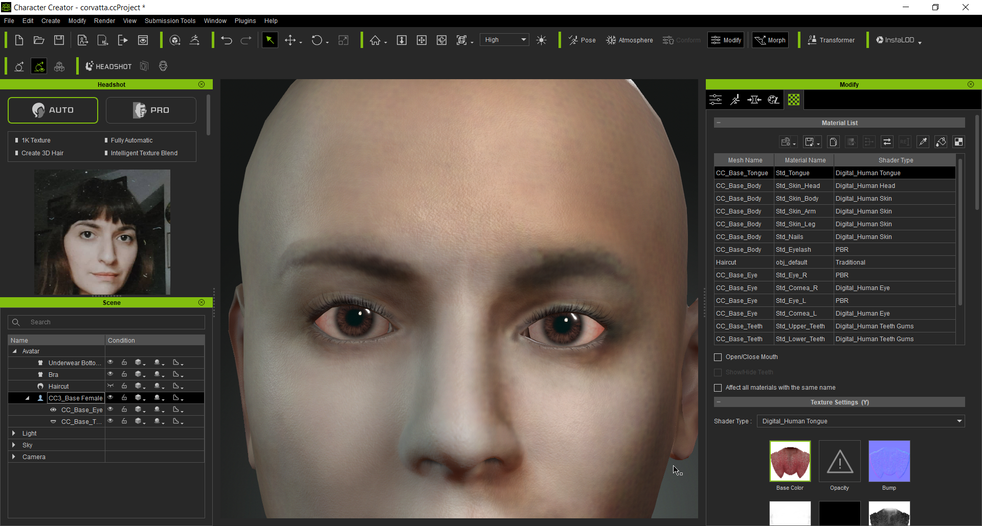Toggle visibility of CC_Base_Eye
Viewport: 982px width, 526px height.
coord(110,409)
